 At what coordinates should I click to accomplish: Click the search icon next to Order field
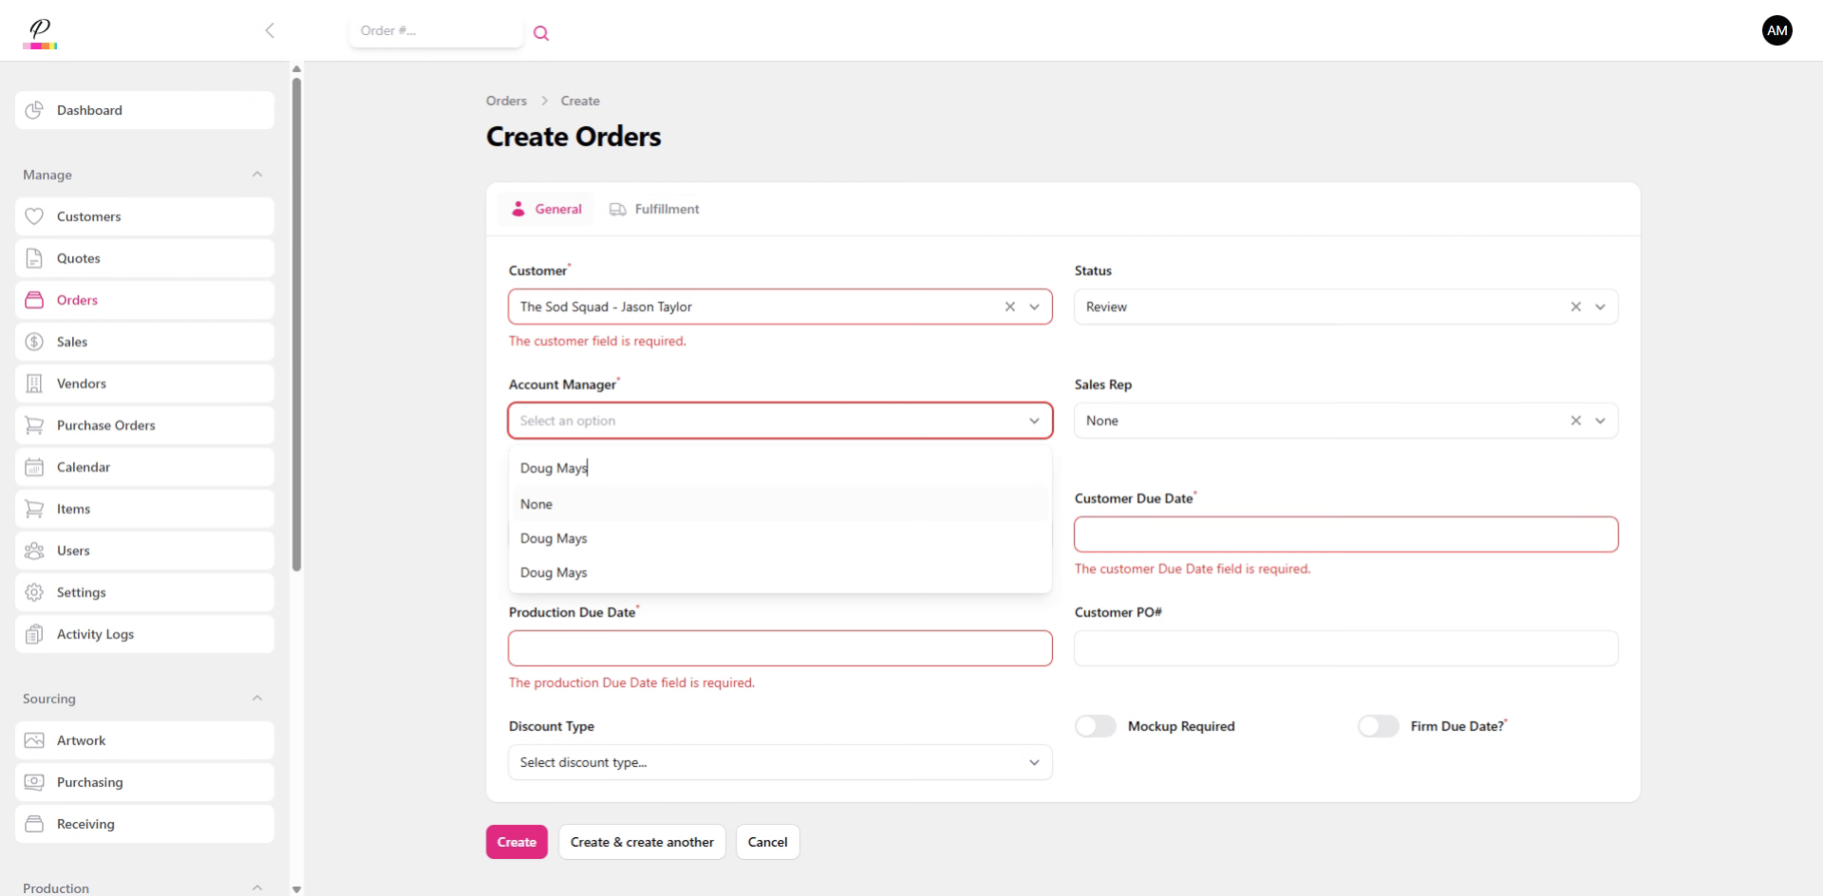coord(541,32)
